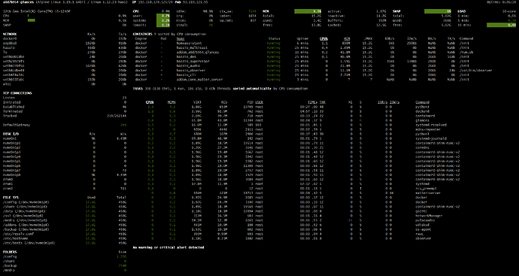
Task: Click the Established connections row
Action: click(65, 107)
